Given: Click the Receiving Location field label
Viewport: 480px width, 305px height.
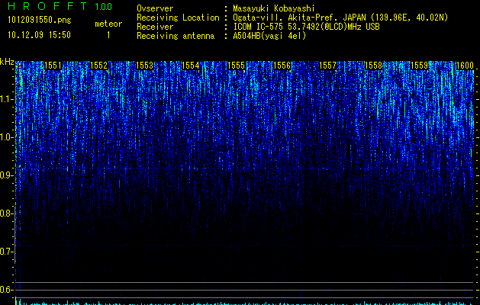Looking at the screenshot, I should [178, 18].
